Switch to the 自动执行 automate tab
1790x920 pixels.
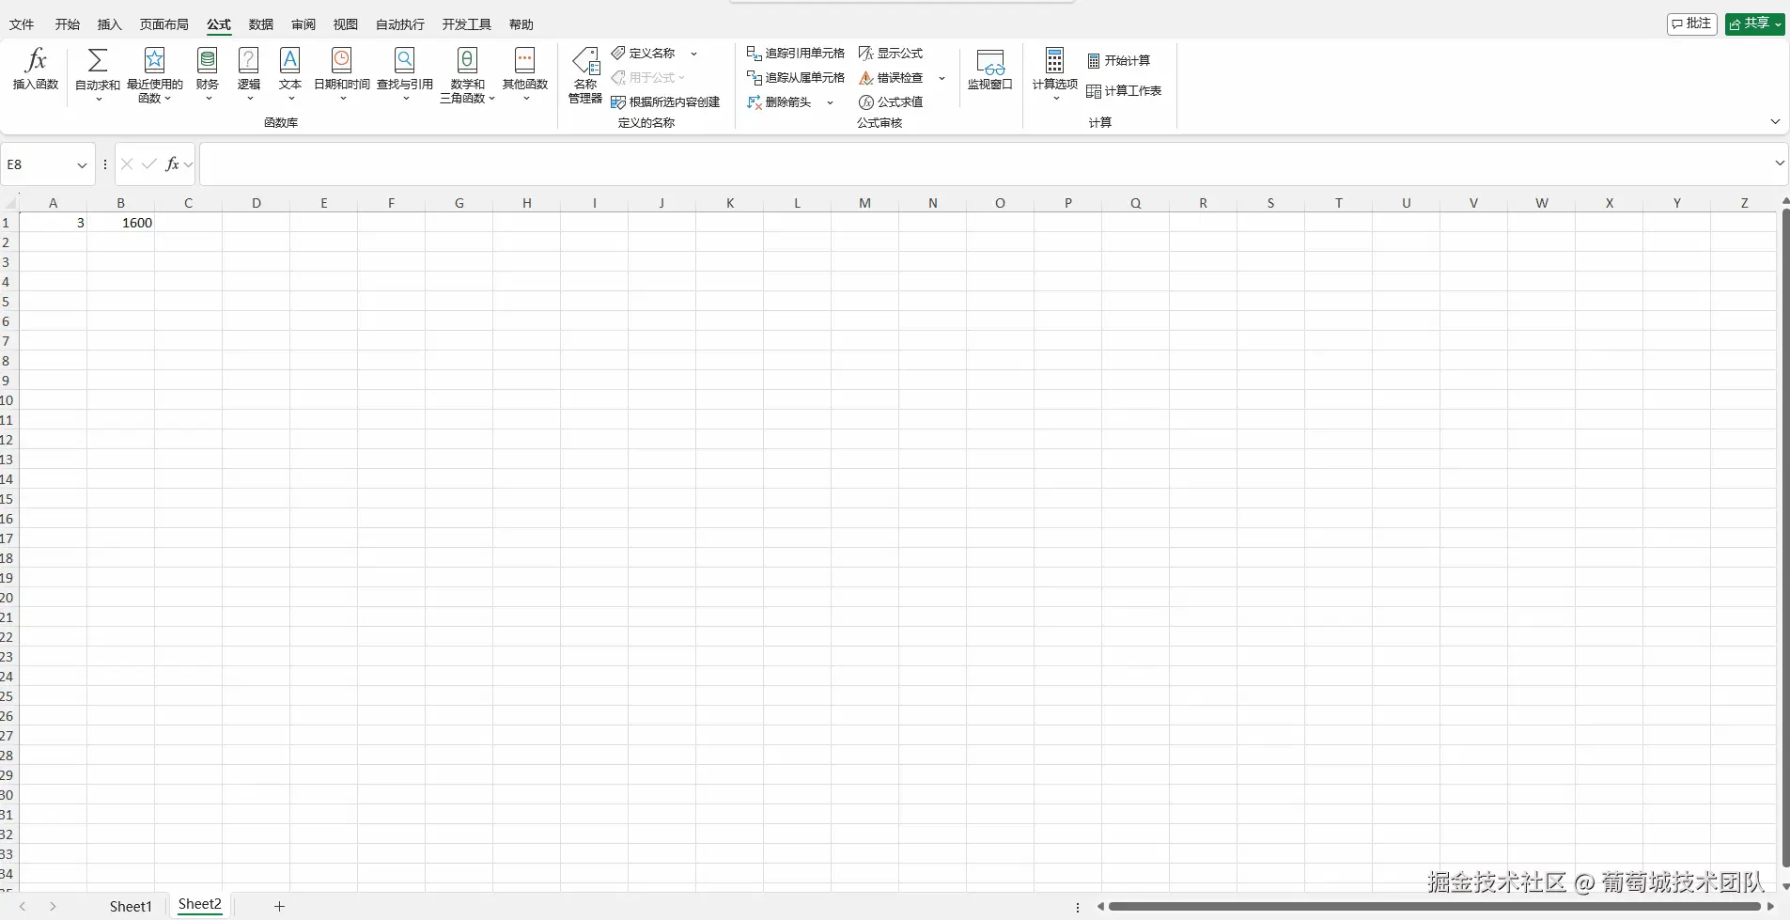pyautogui.click(x=400, y=24)
